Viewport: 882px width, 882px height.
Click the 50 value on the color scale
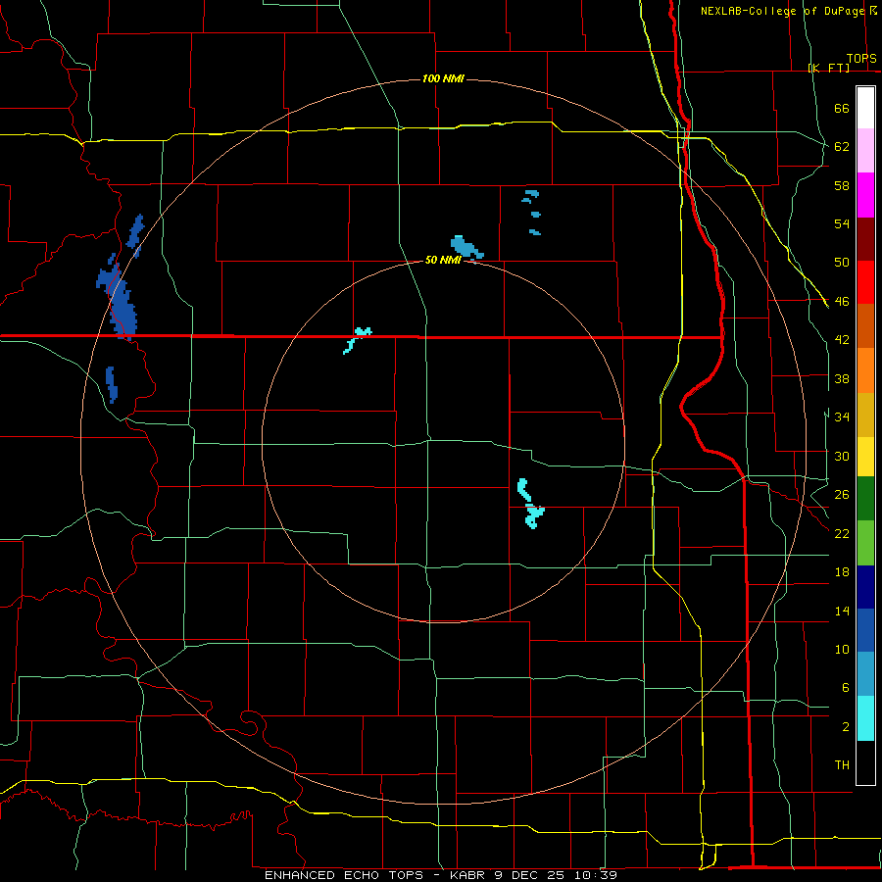pyautogui.click(x=842, y=263)
